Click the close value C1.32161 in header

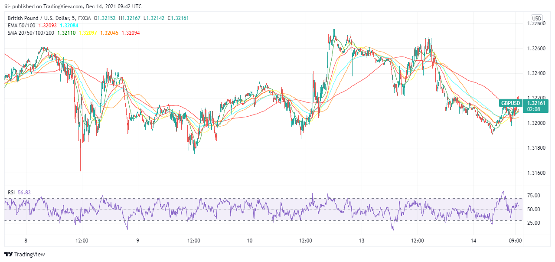178,18
